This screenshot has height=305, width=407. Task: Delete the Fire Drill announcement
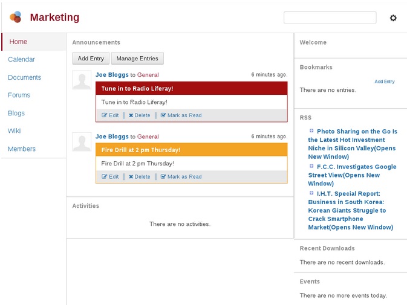(x=140, y=177)
